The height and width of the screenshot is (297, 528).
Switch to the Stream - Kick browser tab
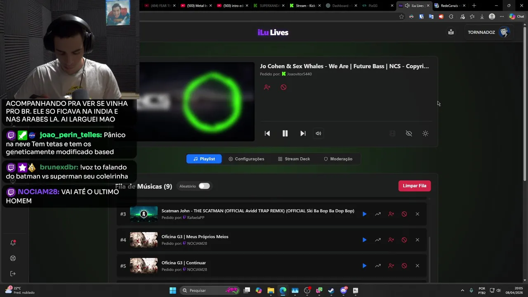306,6
